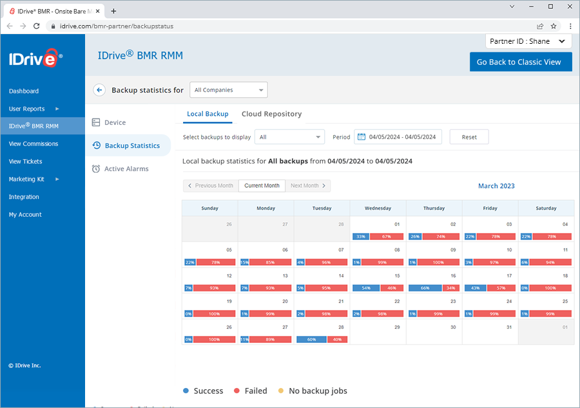
Task: Share this page via the share icon
Action: click(540, 26)
